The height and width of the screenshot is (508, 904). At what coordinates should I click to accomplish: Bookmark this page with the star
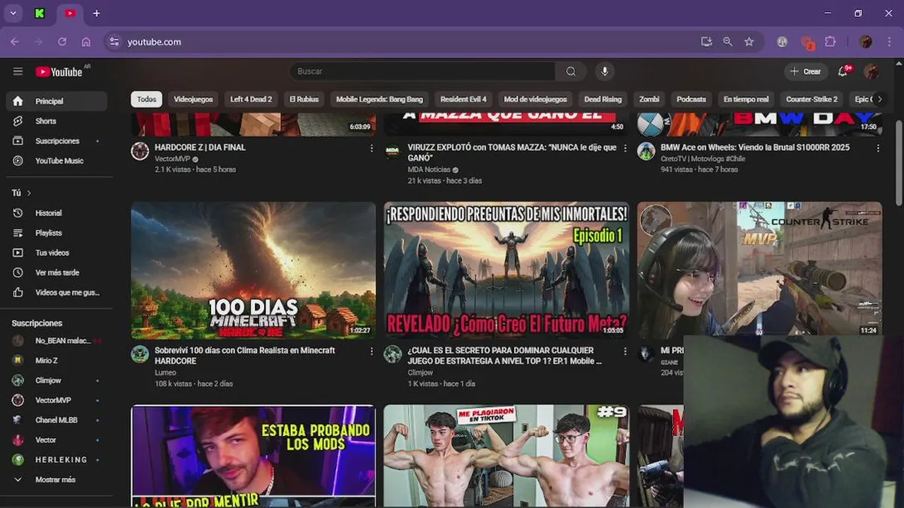point(749,42)
